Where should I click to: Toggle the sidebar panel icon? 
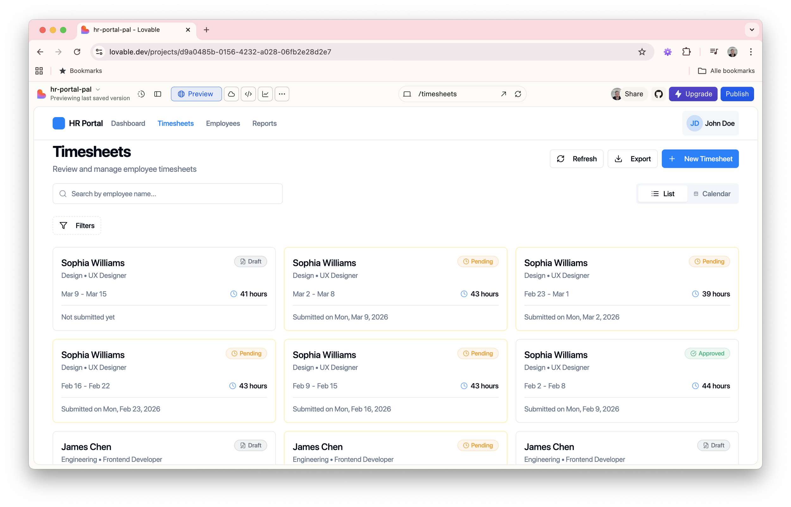point(158,94)
